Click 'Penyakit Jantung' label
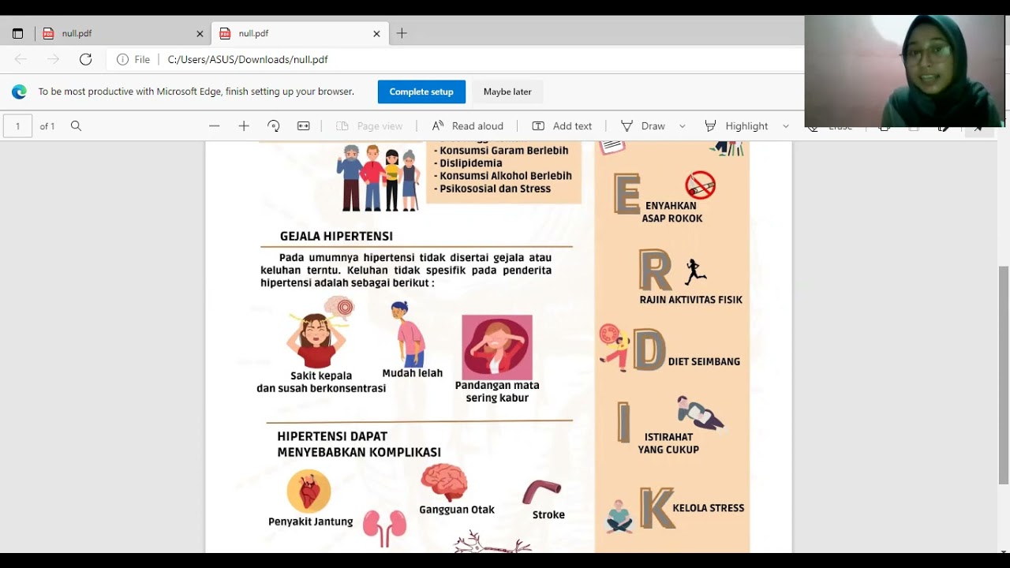The width and height of the screenshot is (1010, 568). click(x=311, y=521)
